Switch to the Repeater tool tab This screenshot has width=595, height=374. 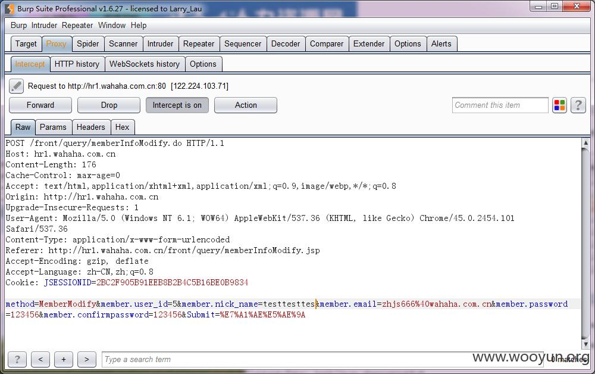click(199, 43)
